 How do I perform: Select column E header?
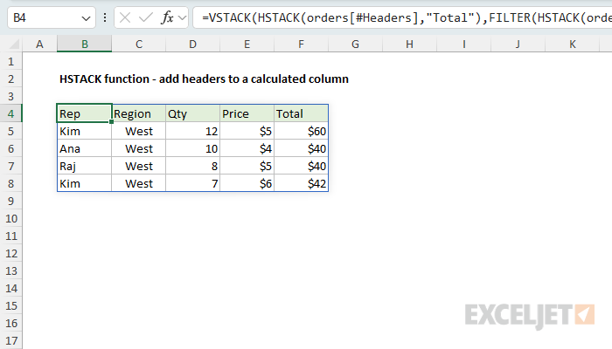tap(247, 44)
